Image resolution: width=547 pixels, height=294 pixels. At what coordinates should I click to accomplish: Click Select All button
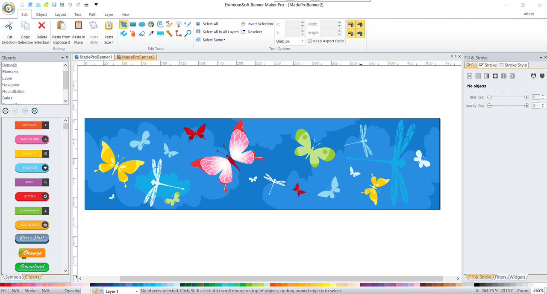pos(207,24)
